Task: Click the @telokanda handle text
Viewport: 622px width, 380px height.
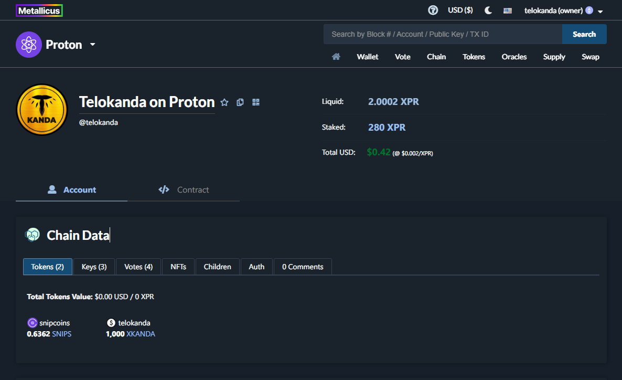Action: pos(99,122)
